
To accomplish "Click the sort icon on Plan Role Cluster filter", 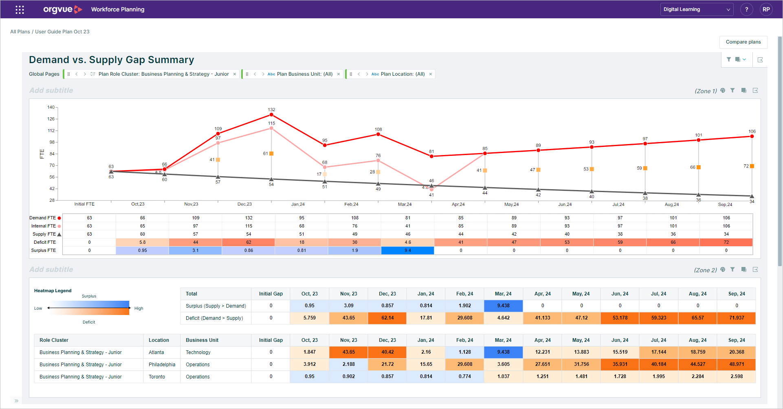I will click(93, 74).
